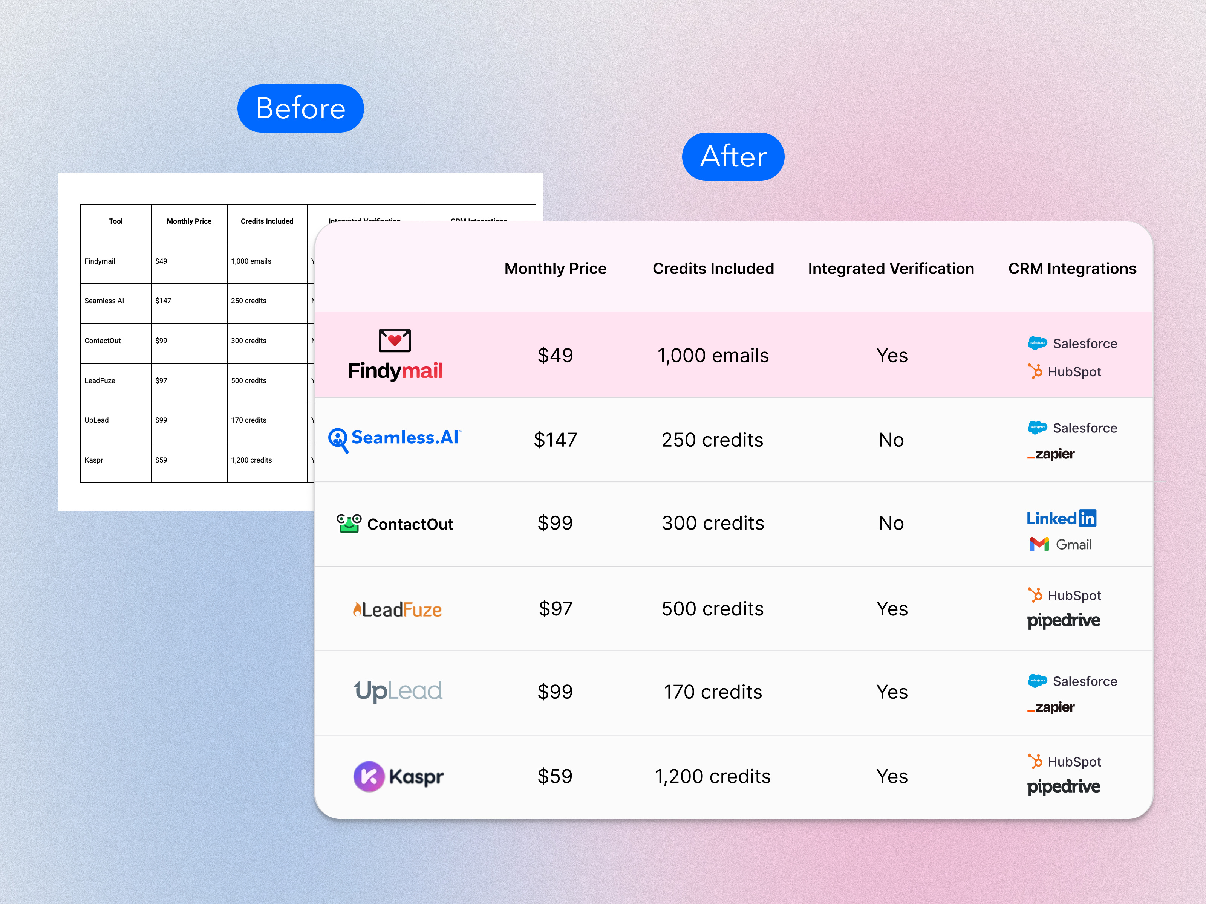The height and width of the screenshot is (904, 1206).
Task: Click Monthly Price header in After table
Action: click(555, 269)
